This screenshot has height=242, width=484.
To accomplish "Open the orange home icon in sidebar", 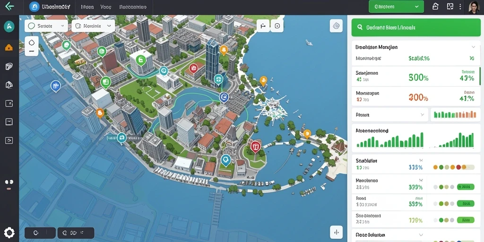I will point(9,48).
